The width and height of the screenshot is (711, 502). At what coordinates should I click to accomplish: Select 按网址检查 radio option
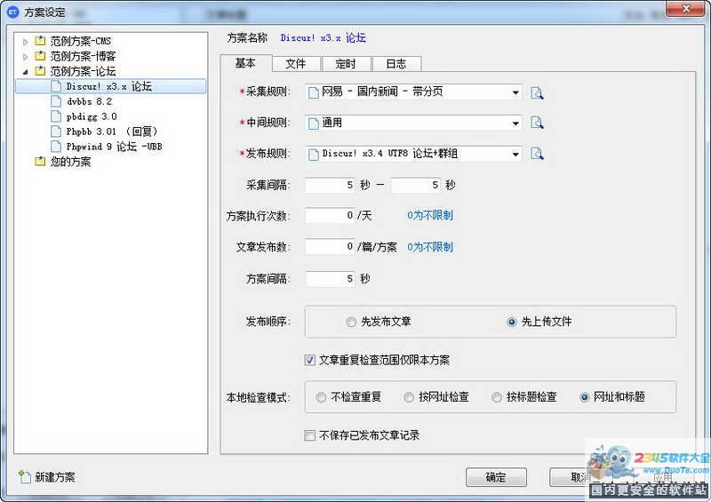coord(409,397)
